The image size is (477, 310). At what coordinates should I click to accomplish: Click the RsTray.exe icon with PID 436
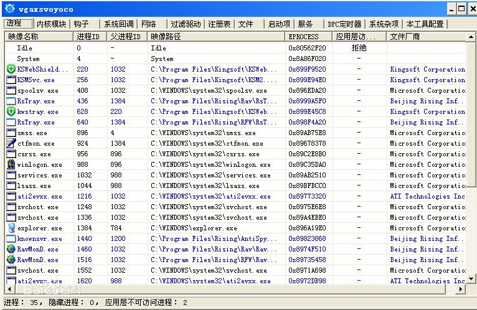point(11,101)
